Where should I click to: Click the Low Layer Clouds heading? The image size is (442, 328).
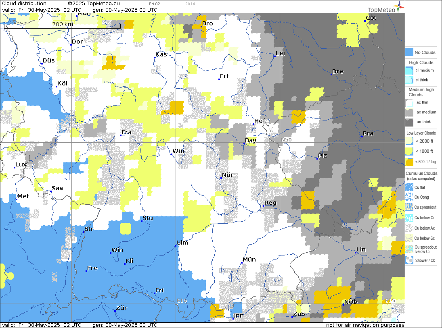(x=421, y=133)
